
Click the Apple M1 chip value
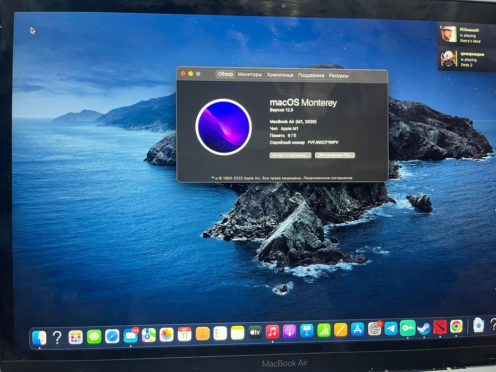(289, 129)
